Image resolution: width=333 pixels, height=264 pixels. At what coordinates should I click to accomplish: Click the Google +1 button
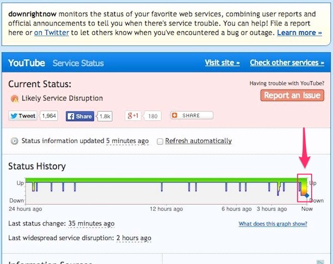[133, 116]
